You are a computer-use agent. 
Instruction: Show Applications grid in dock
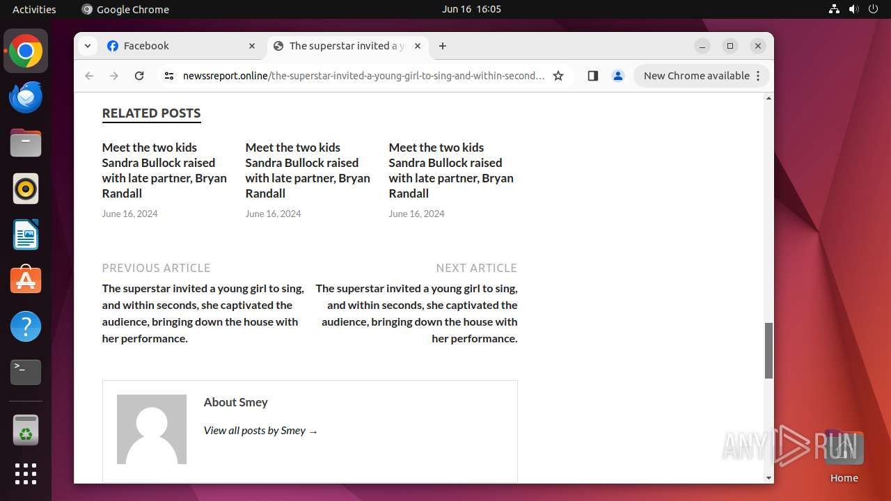[26, 474]
